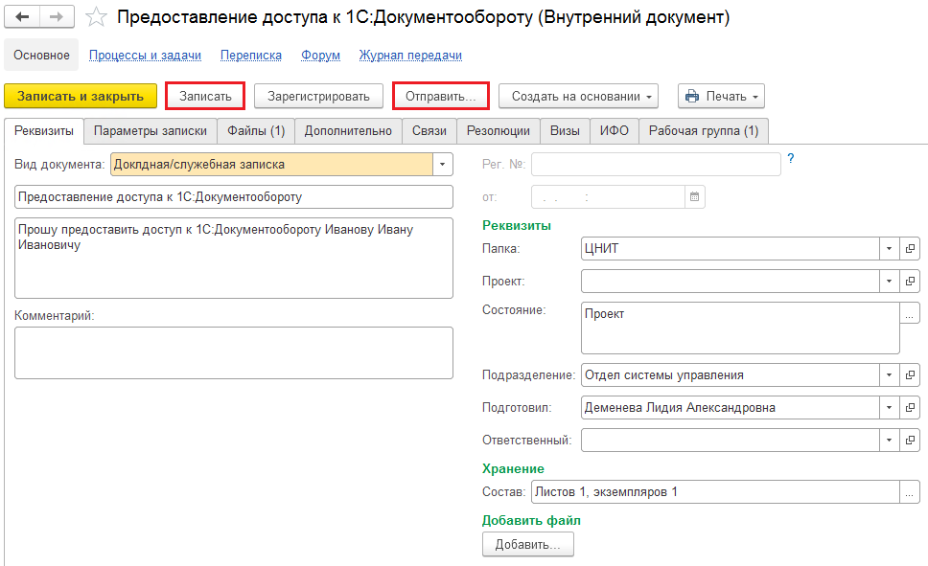The height and width of the screenshot is (566, 928).
Task: Open the Подразделение record form
Action: point(910,375)
